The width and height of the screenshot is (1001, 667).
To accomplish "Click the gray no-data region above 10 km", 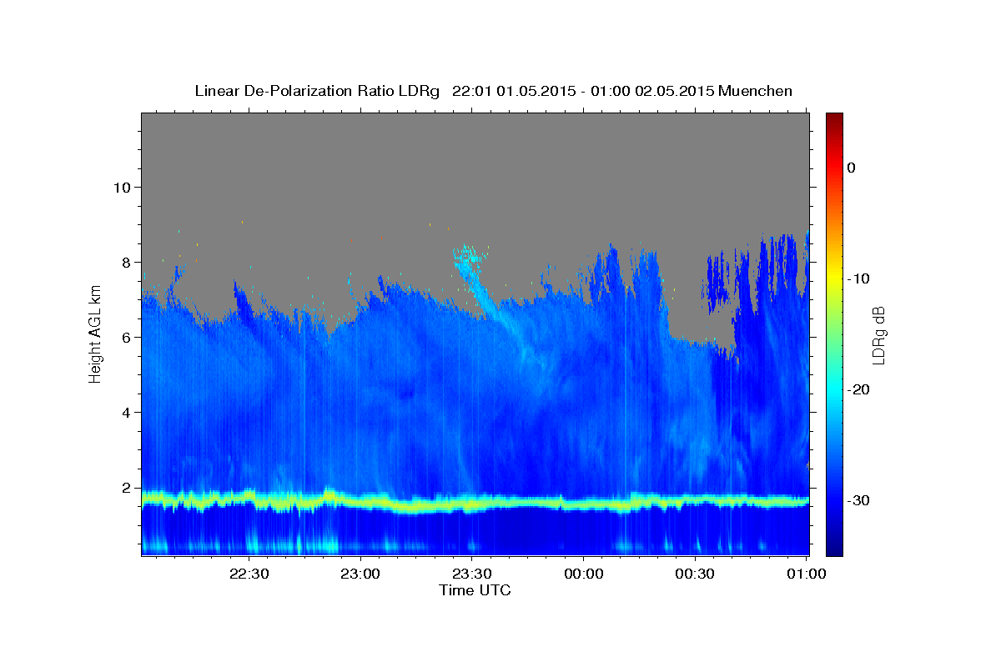I will tap(475, 150).
